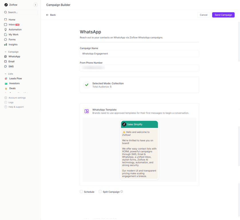Collapse the left sidebar
240x220 pixels.
click(35, 5)
